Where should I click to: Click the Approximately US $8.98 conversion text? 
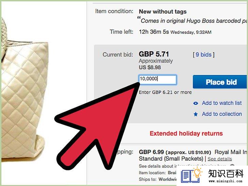click(x=156, y=64)
